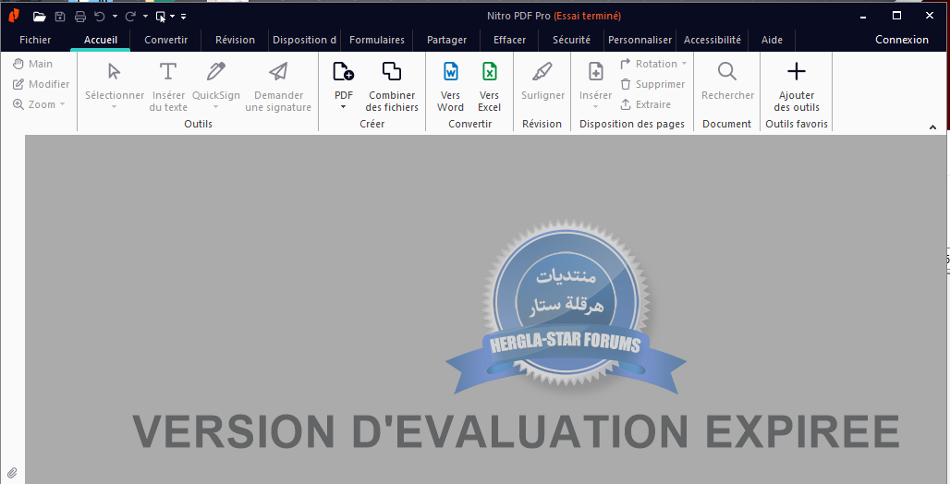Click the selection cursor icon in title bar
Image resolution: width=950 pixels, height=484 pixels.
161,17
